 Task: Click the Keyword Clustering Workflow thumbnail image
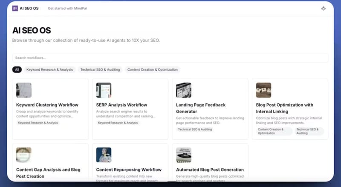[24, 90]
